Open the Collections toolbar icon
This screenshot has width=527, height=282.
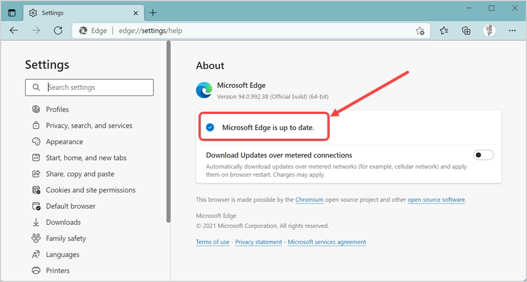click(466, 31)
